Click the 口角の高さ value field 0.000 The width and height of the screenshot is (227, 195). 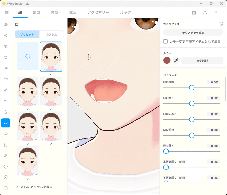pos(214,114)
